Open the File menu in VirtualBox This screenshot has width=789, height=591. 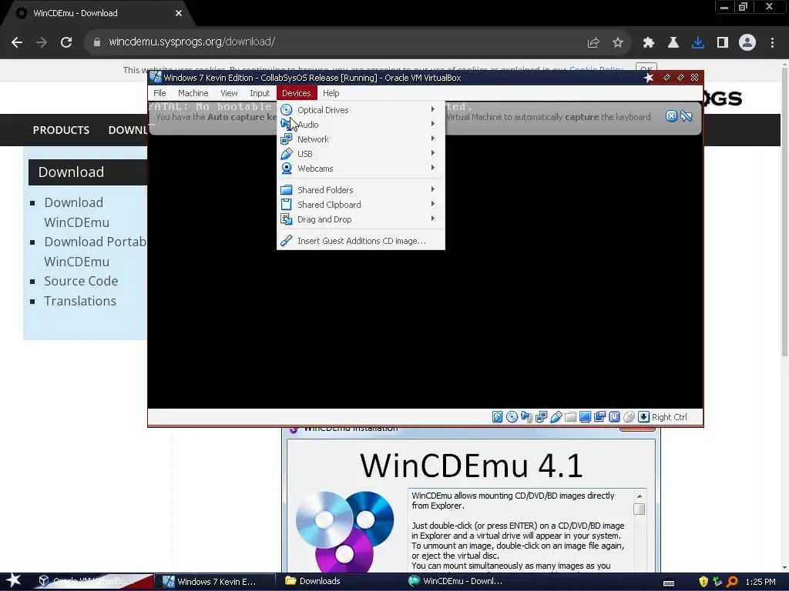(159, 93)
